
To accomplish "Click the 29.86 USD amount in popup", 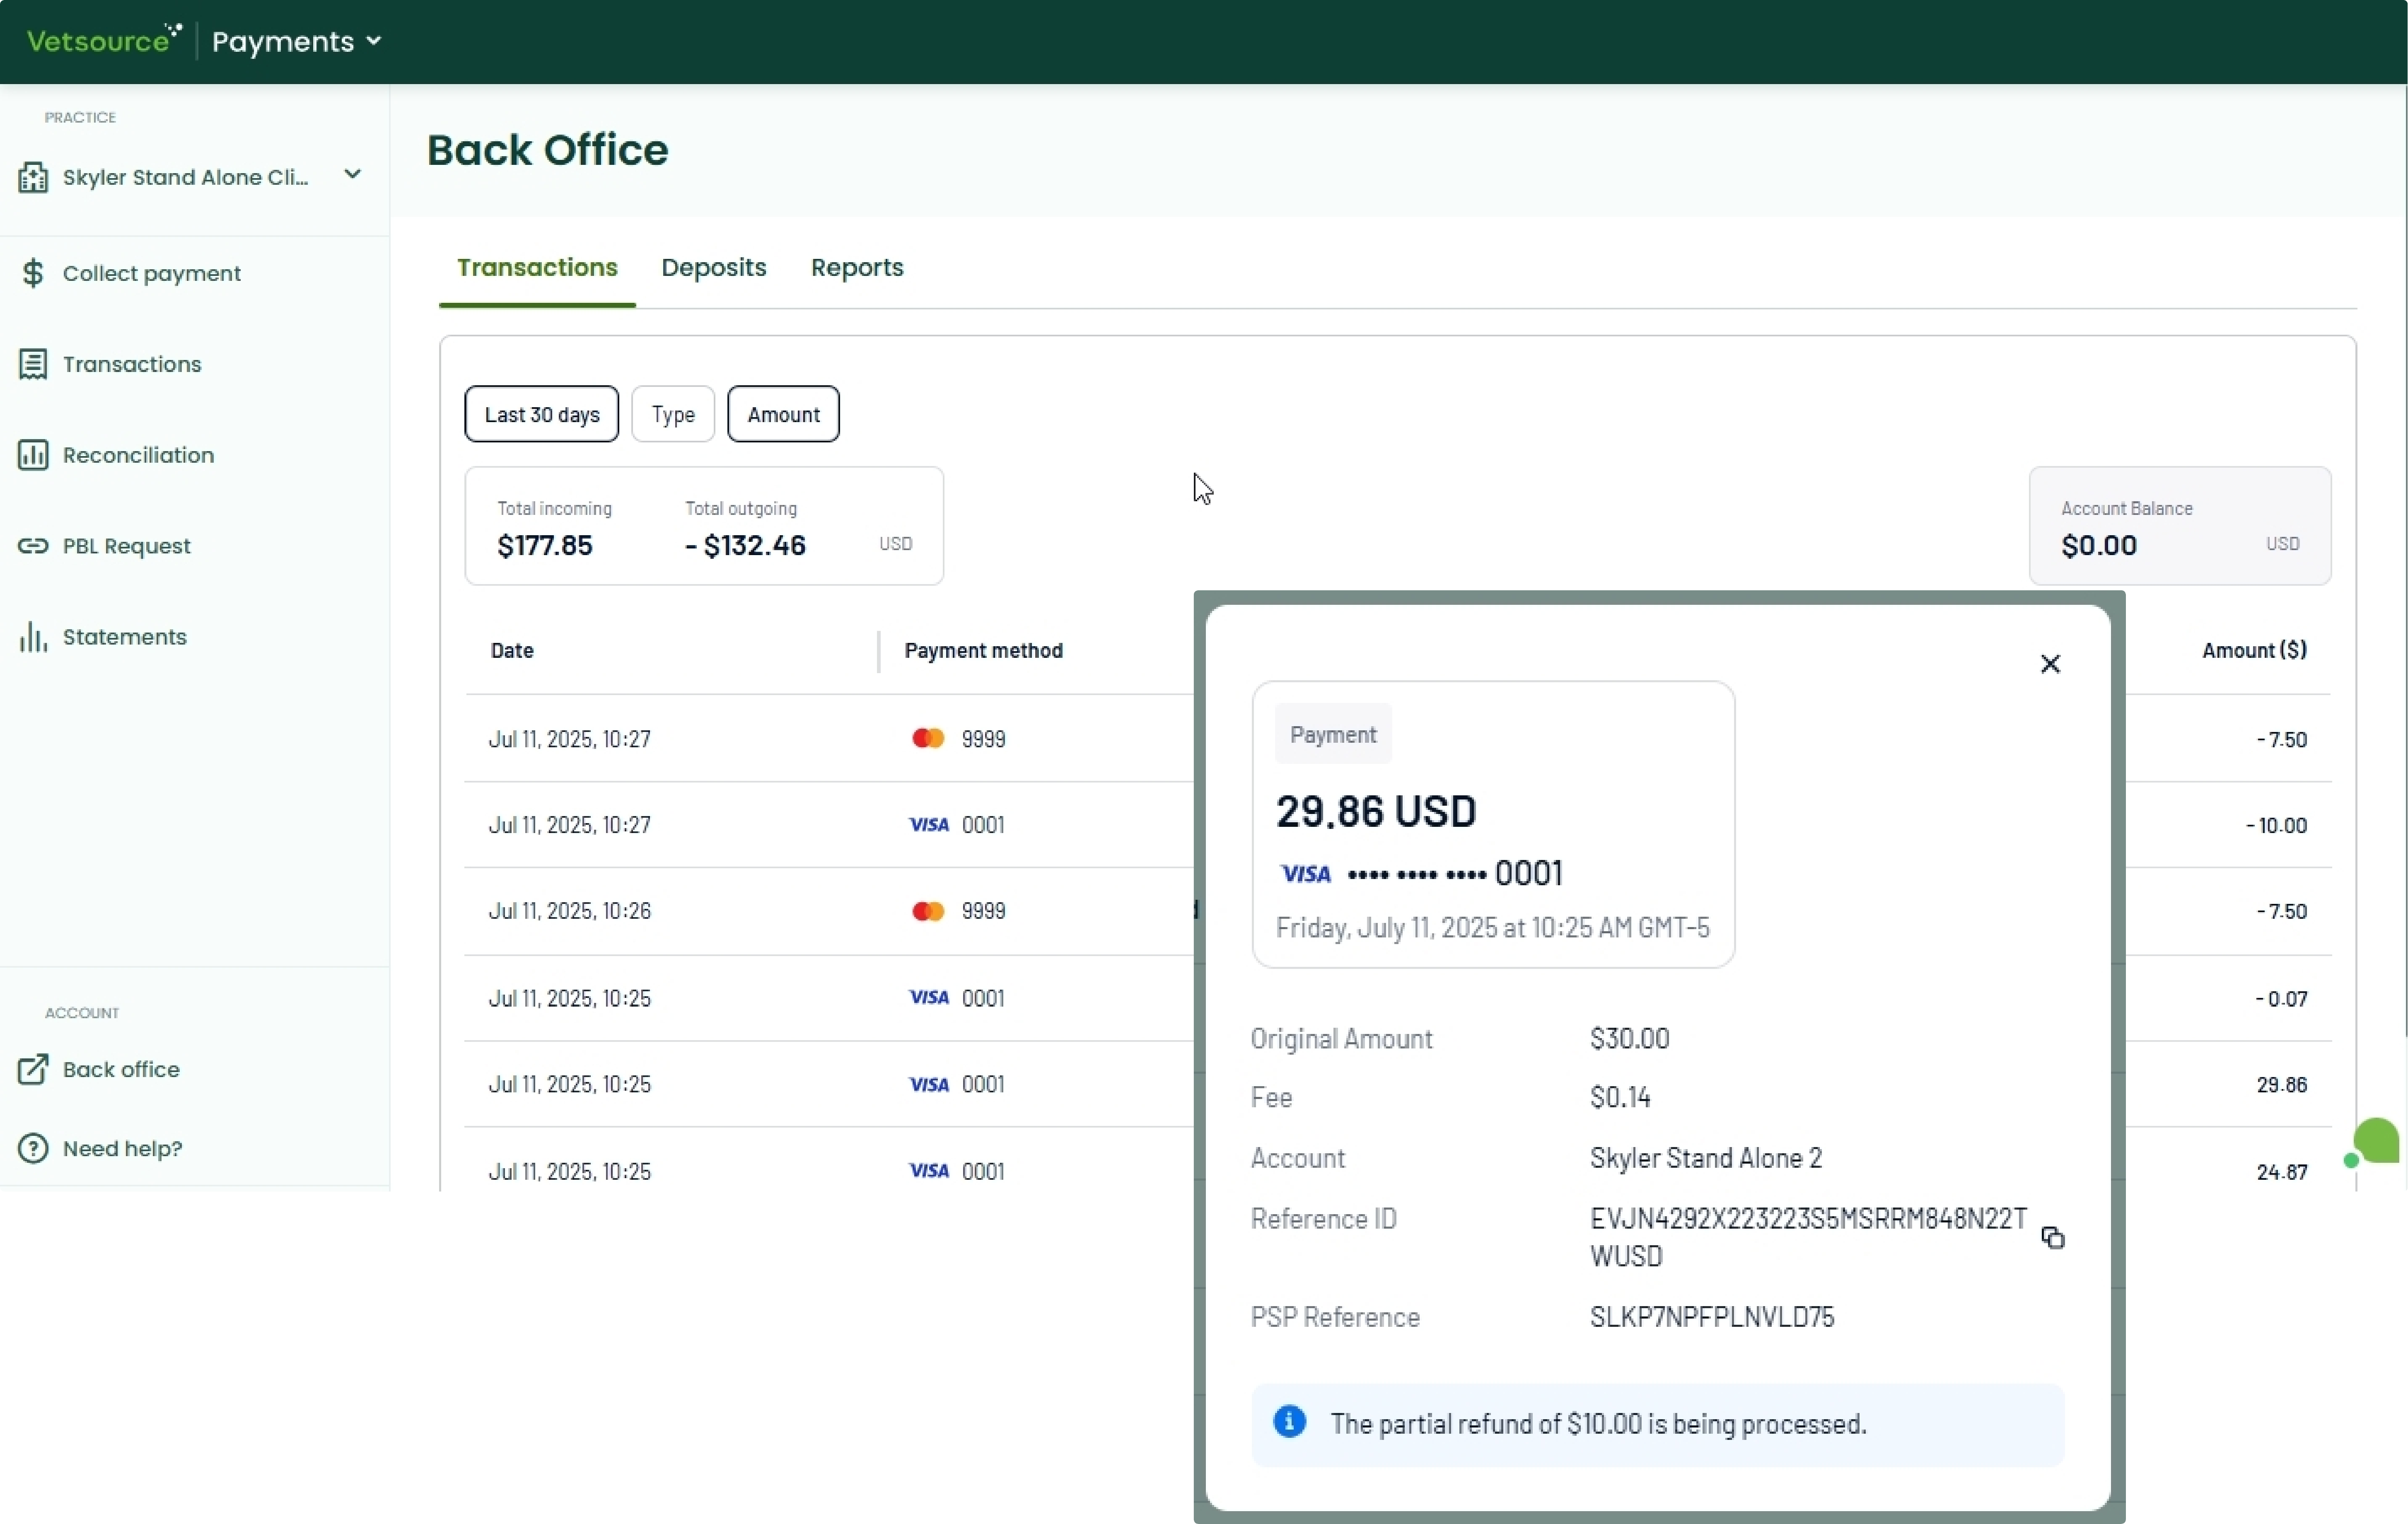I will click(1376, 811).
